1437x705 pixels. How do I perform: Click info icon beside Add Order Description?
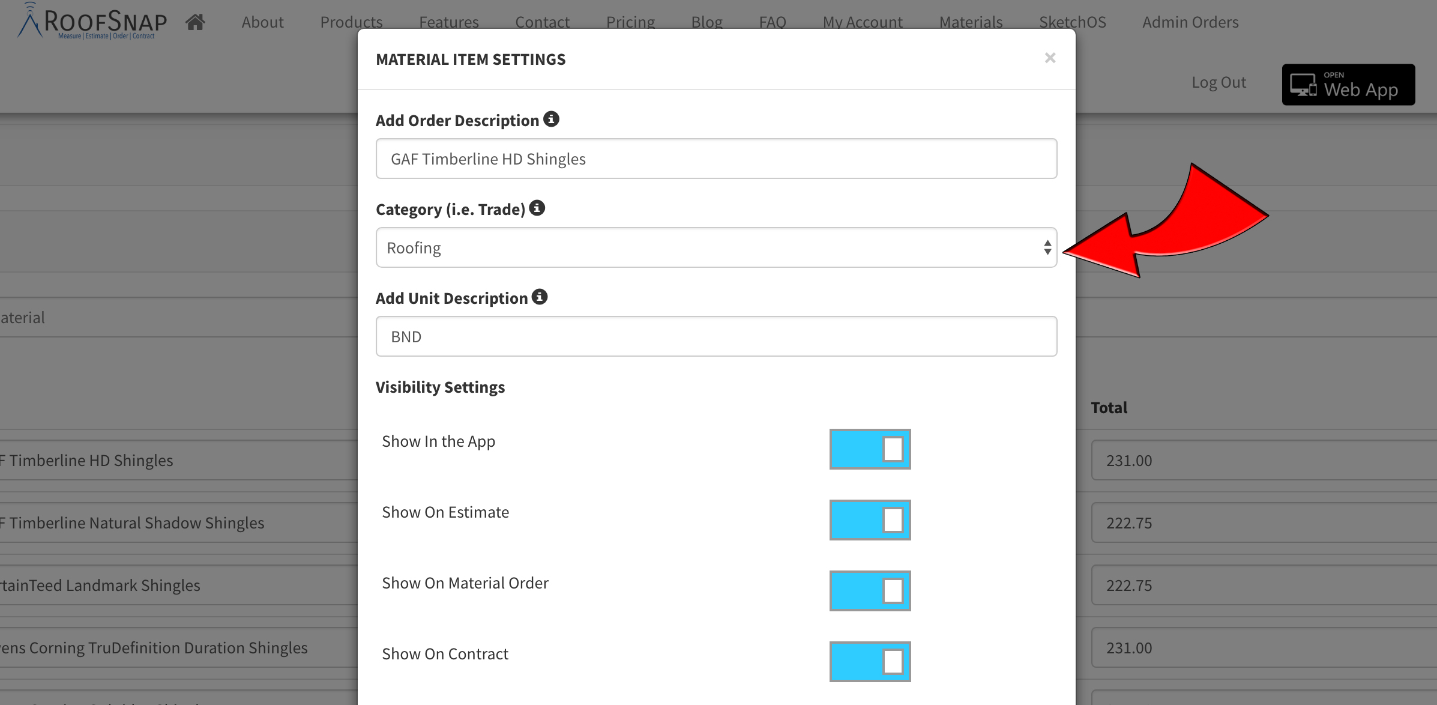click(x=551, y=119)
